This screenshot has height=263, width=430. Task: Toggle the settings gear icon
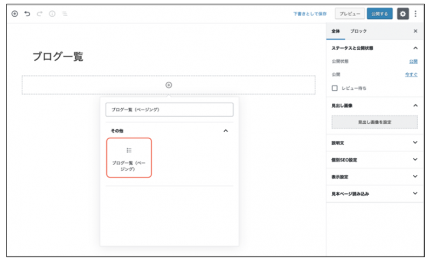403,13
